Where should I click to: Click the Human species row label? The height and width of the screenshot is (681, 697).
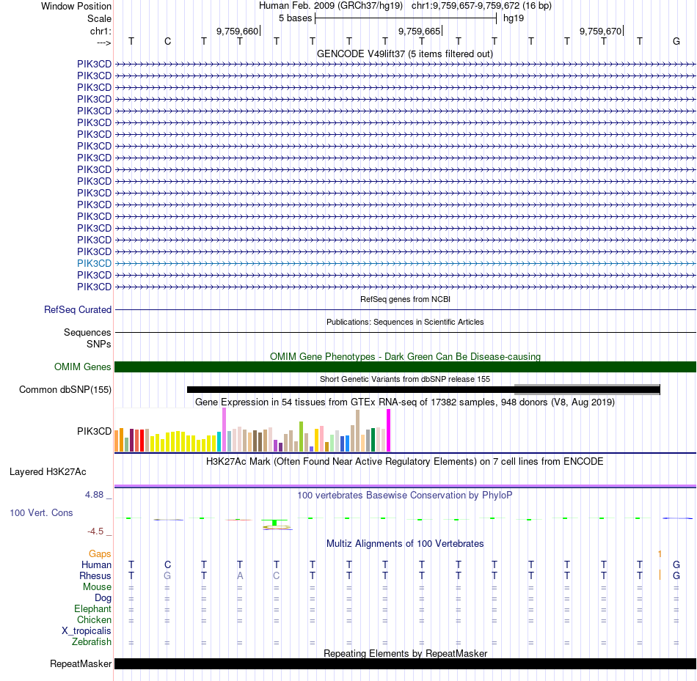point(96,564)
